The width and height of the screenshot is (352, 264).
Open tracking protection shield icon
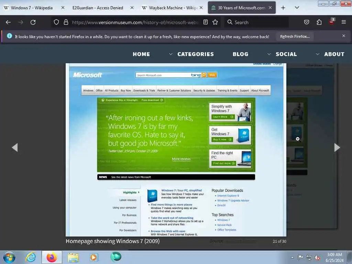click(x=56, y=22)
